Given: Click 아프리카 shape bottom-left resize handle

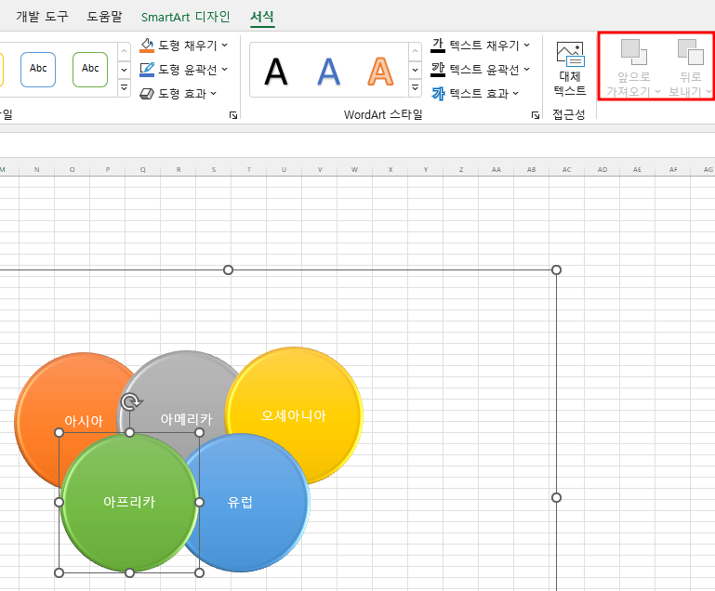Looking at the screenshot, I should [x=59, y=572].
